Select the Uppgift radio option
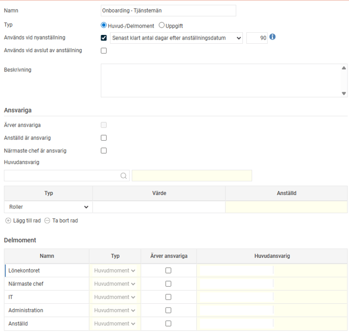The width and height of the screenshot is (349, 333). pos(161,25)
